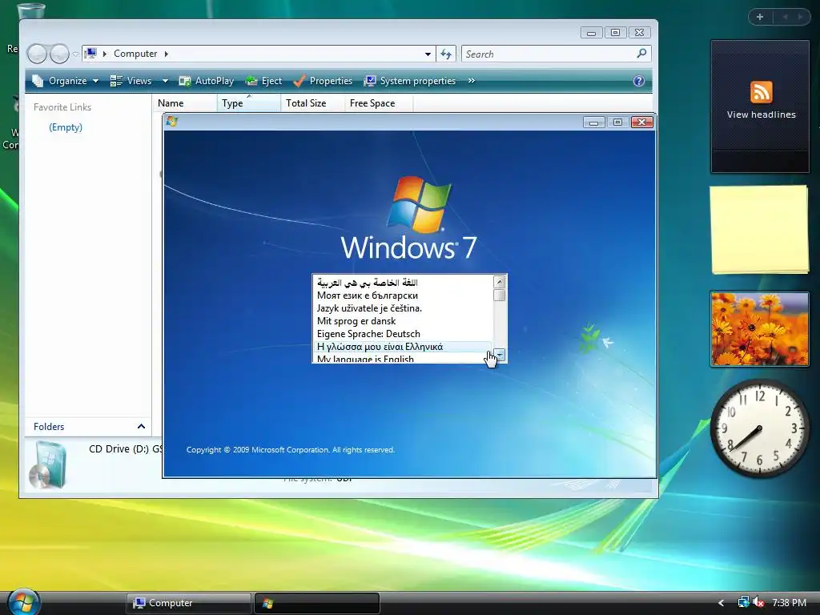Select My language is English
Image resolution: width=820 pixels, height=615 pixels.
(x=402, y=359)
